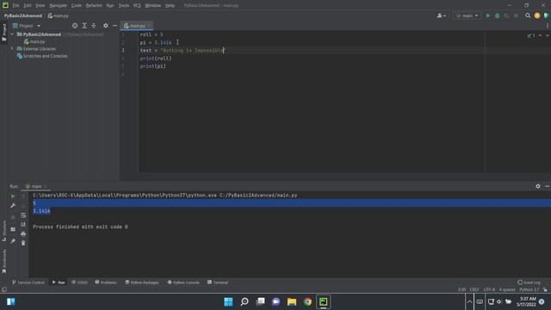Open the Event Log
This screenshot has height=310, width=551.
pyautogui.click(x=529, y=282)
